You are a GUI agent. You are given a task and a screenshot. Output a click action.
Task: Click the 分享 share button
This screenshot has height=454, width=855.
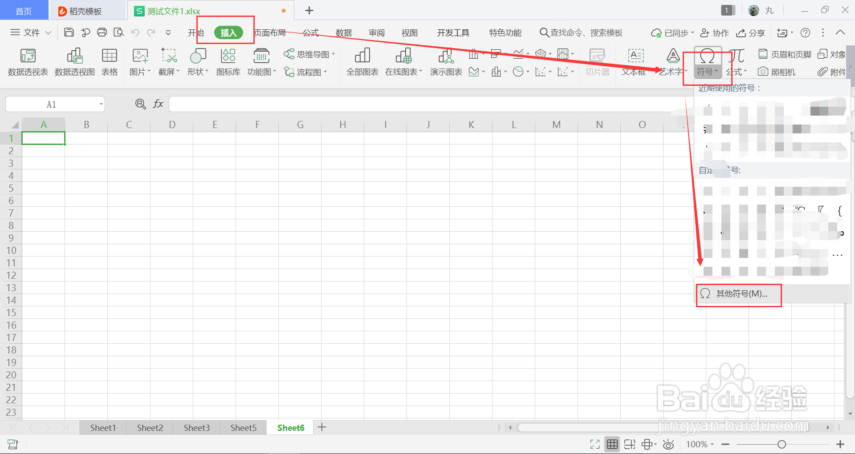[x=750, y=32]
